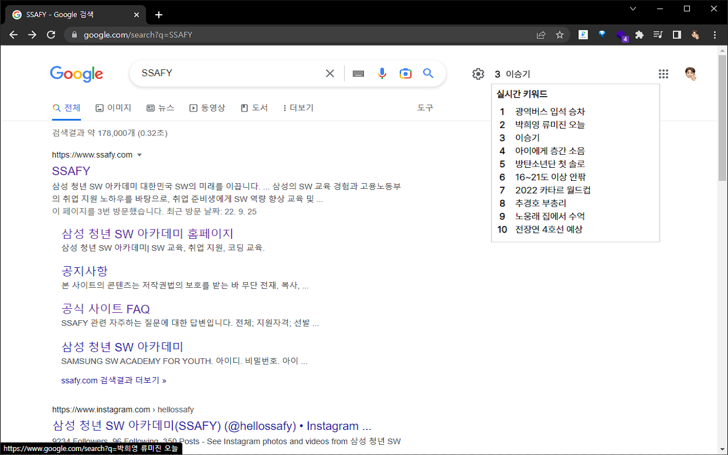This screenshot has height=455, width=728.
Task: Search by image with the camera icon
Action: [x=406, y=73]
